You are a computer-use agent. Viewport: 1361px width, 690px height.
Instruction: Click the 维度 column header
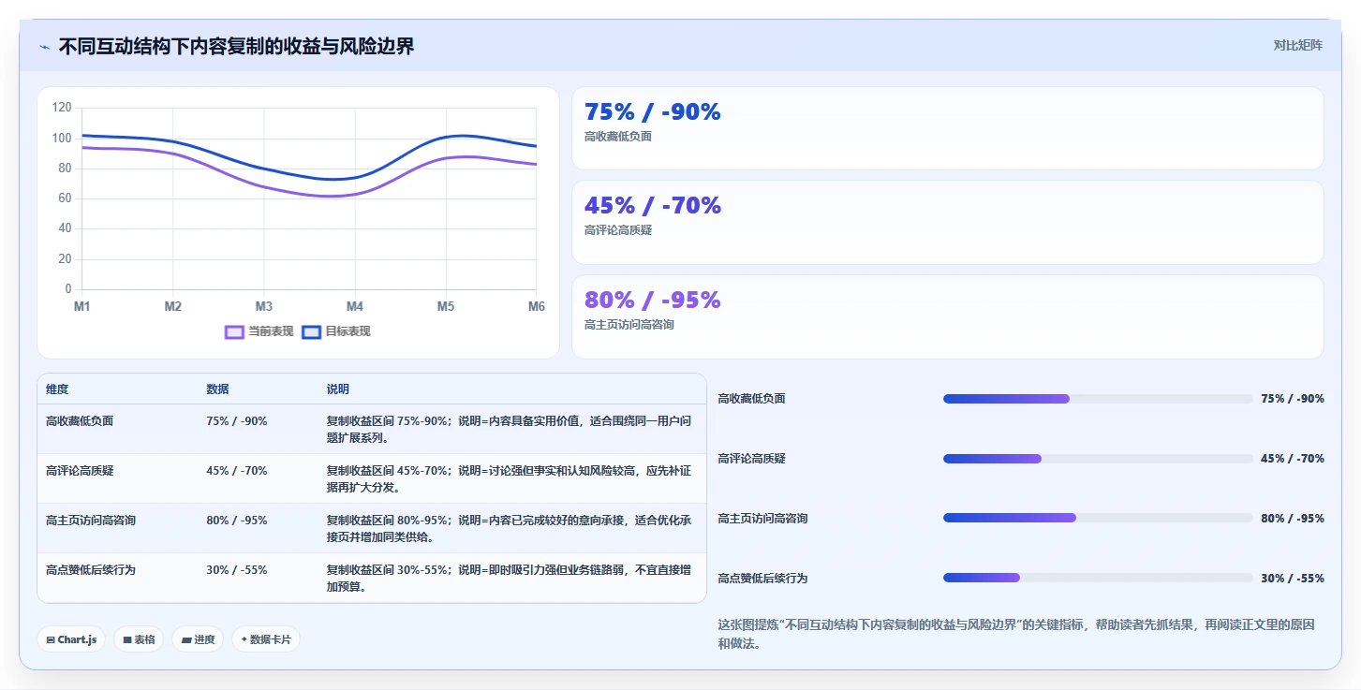[x=57, y=389]
